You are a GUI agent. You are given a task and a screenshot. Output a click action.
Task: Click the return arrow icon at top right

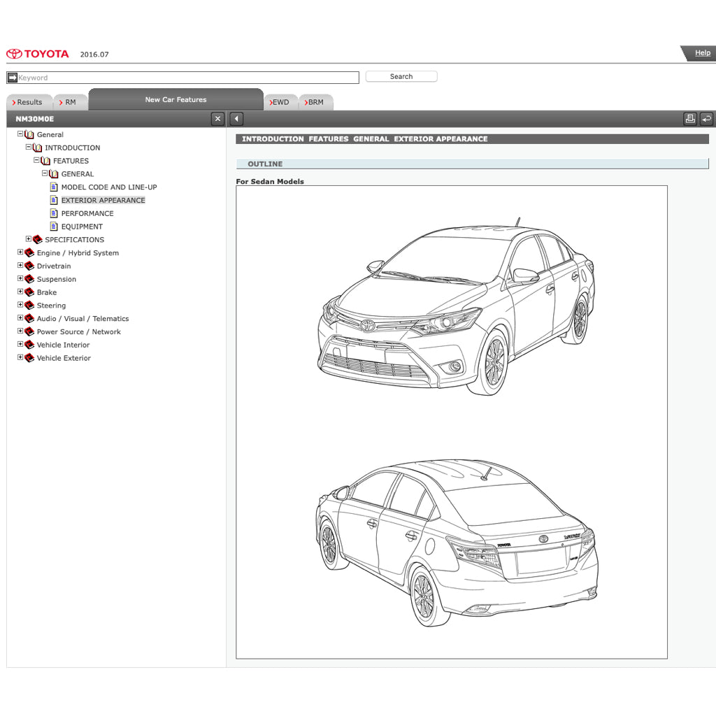pos(708,119)
